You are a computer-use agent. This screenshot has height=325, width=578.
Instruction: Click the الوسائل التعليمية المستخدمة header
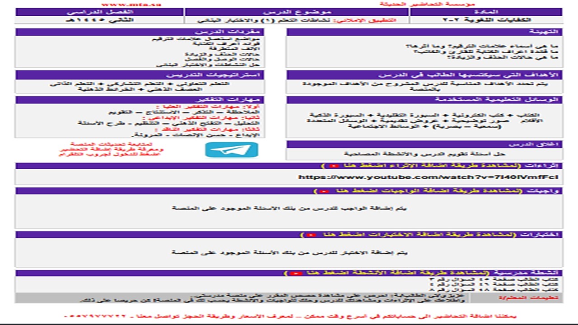click(424, 100)
